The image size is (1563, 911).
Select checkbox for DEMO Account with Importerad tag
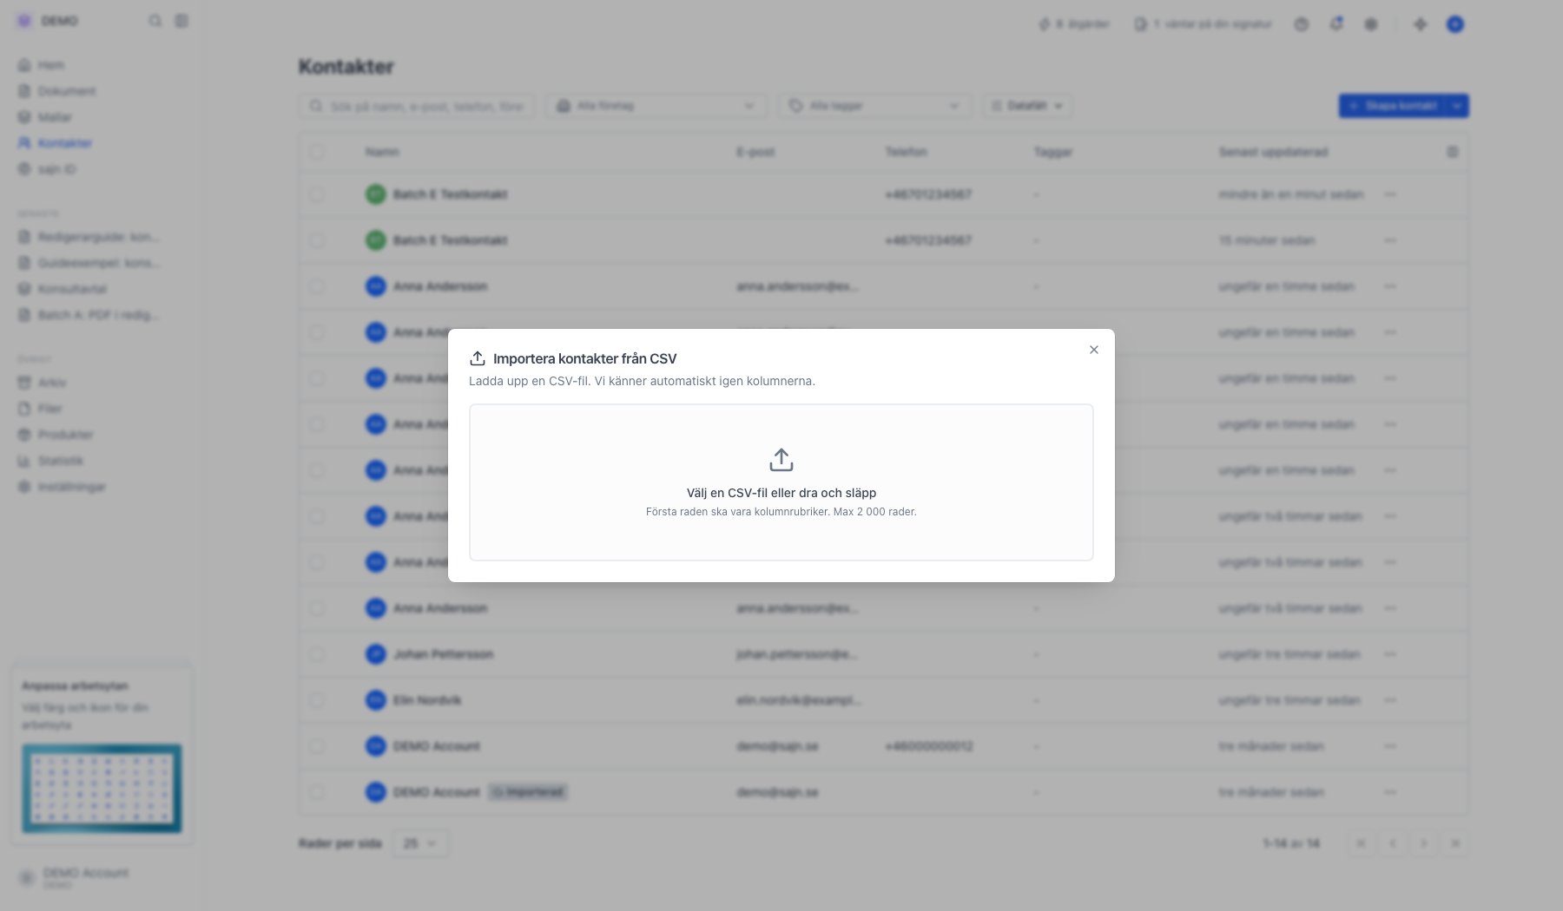317,792
